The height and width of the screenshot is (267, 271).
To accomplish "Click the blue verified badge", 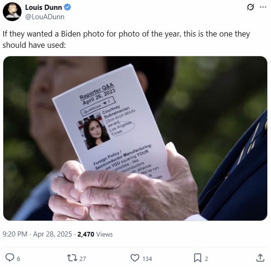I will click(67, 7).
